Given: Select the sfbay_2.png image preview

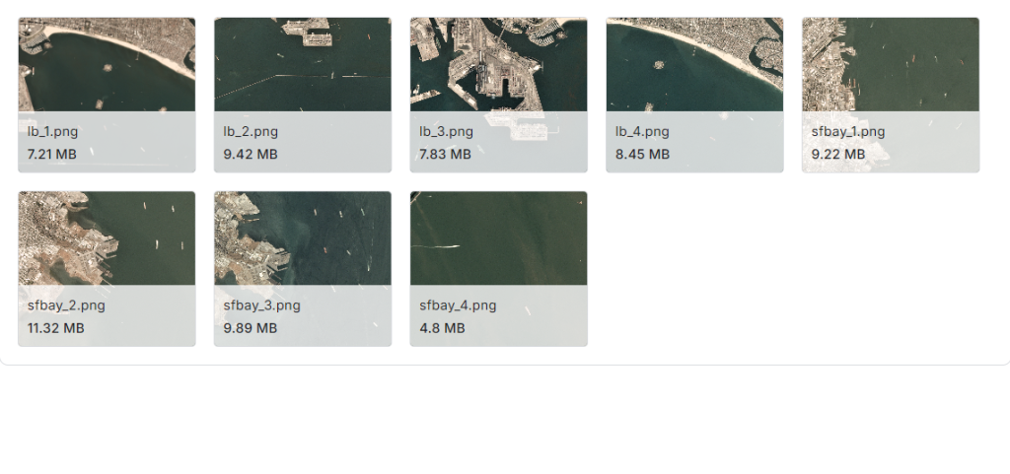Looking at the screenshot, I should pyautogui.click(x=107, y=237).
